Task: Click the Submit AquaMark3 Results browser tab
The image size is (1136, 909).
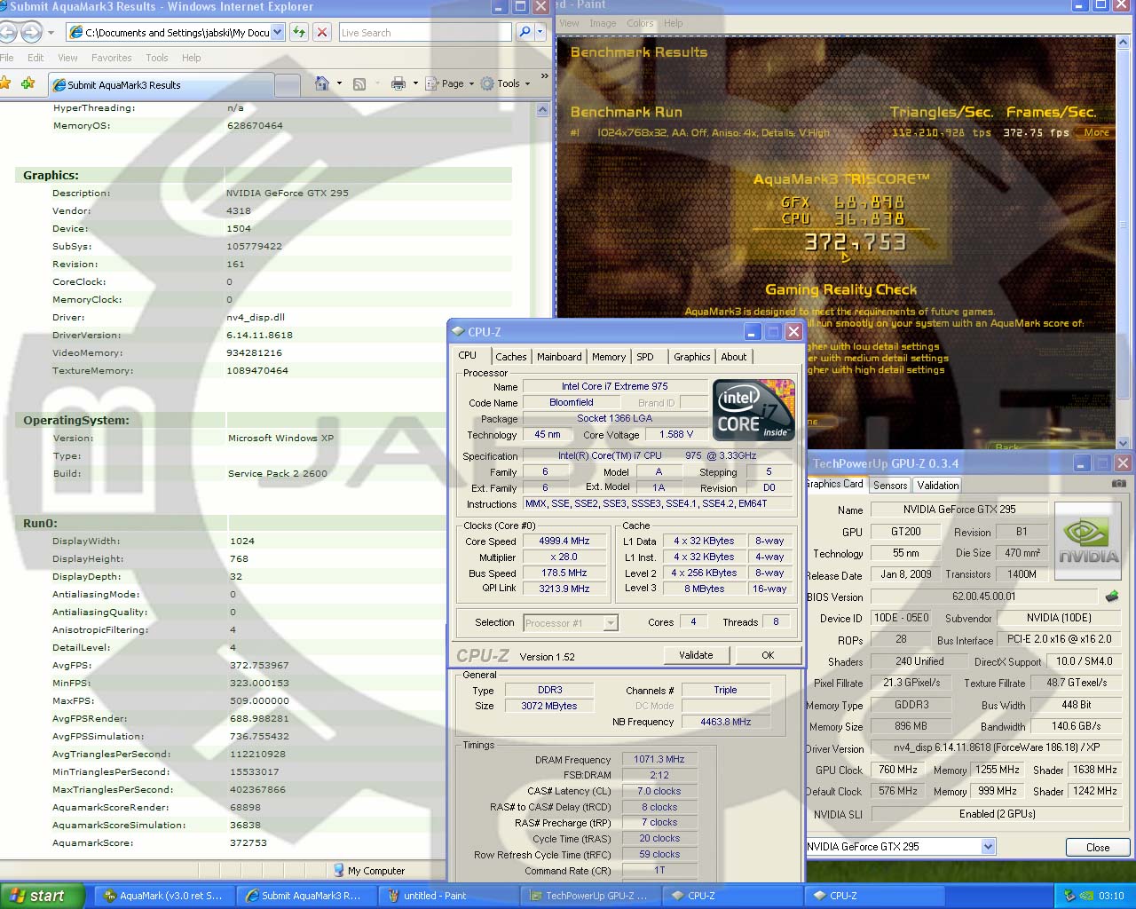Action: 160,85
